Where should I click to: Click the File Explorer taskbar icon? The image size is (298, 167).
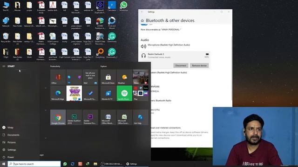[95, 164]
